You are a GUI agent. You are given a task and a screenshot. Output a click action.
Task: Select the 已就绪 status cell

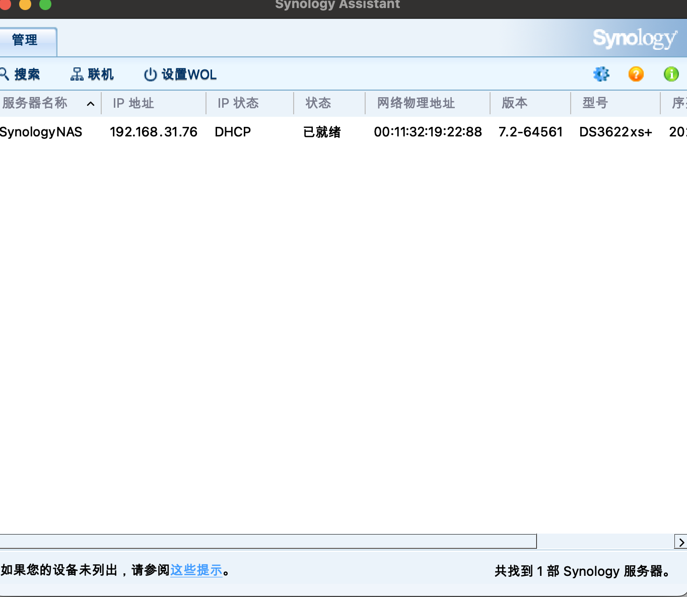click(x=322, y=132)
